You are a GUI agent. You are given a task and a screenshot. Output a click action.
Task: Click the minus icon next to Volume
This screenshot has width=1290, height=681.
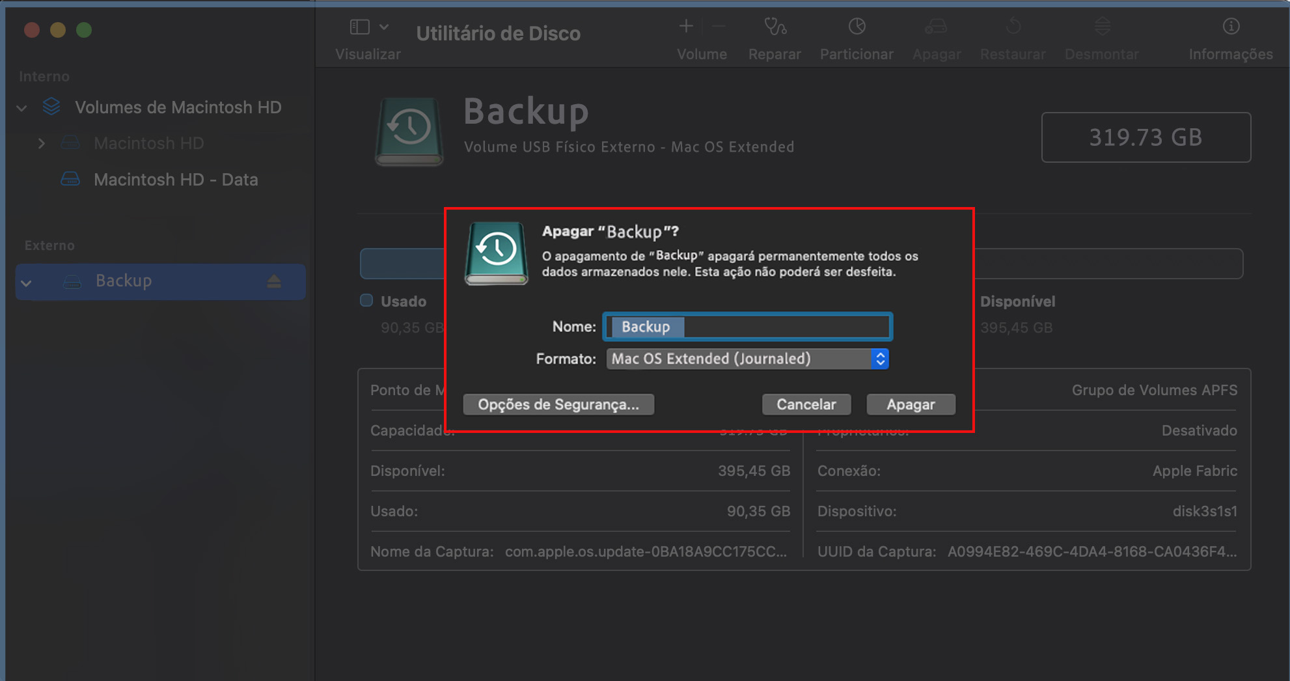pyautogui.click(x=719, y=26)
